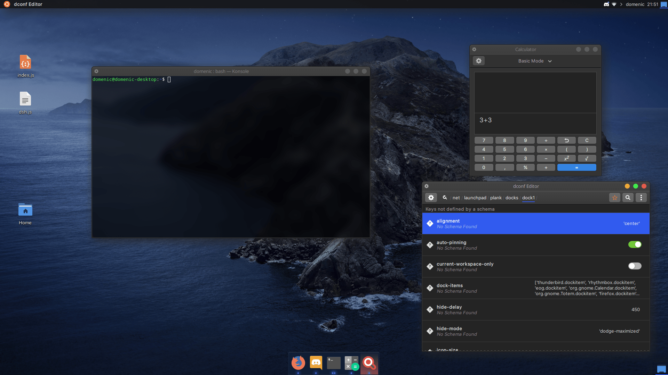Bookmark the current dconf path with the star icon
Screen dimensions: 668x375
coord(615,198)
